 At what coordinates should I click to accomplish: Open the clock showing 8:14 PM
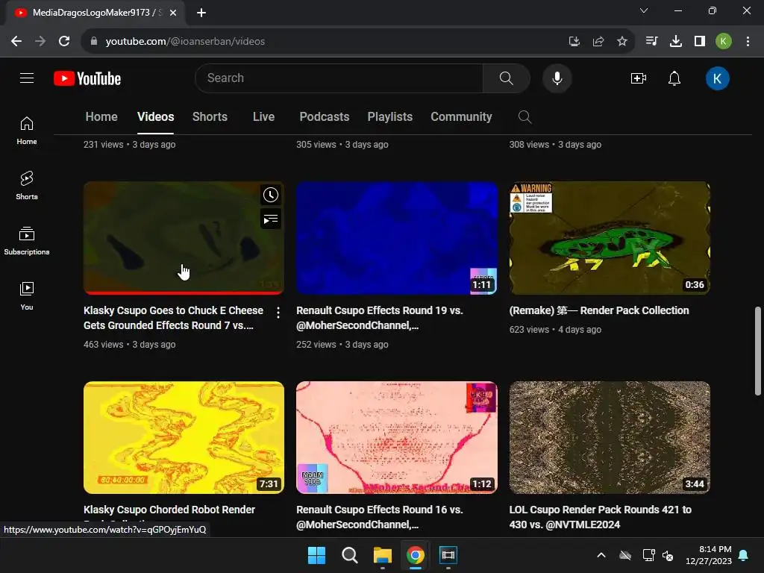pyautogui.click(x=709, y=555)
